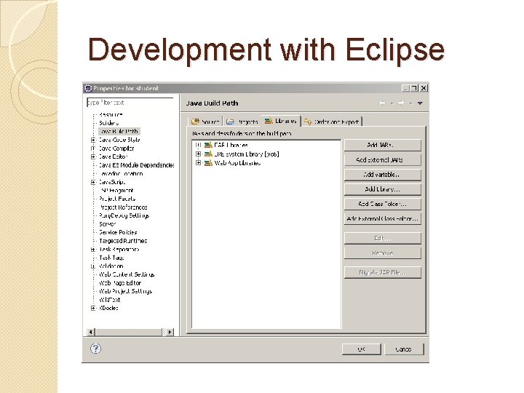Select Targeted Runtimes tree item

[x=123, y=241]
